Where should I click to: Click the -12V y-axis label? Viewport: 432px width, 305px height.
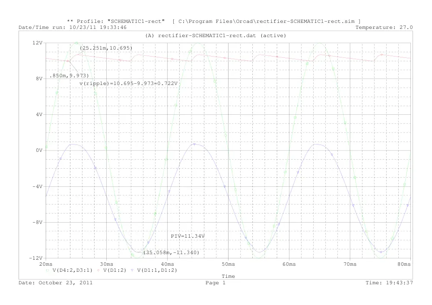tap(36, 258)
